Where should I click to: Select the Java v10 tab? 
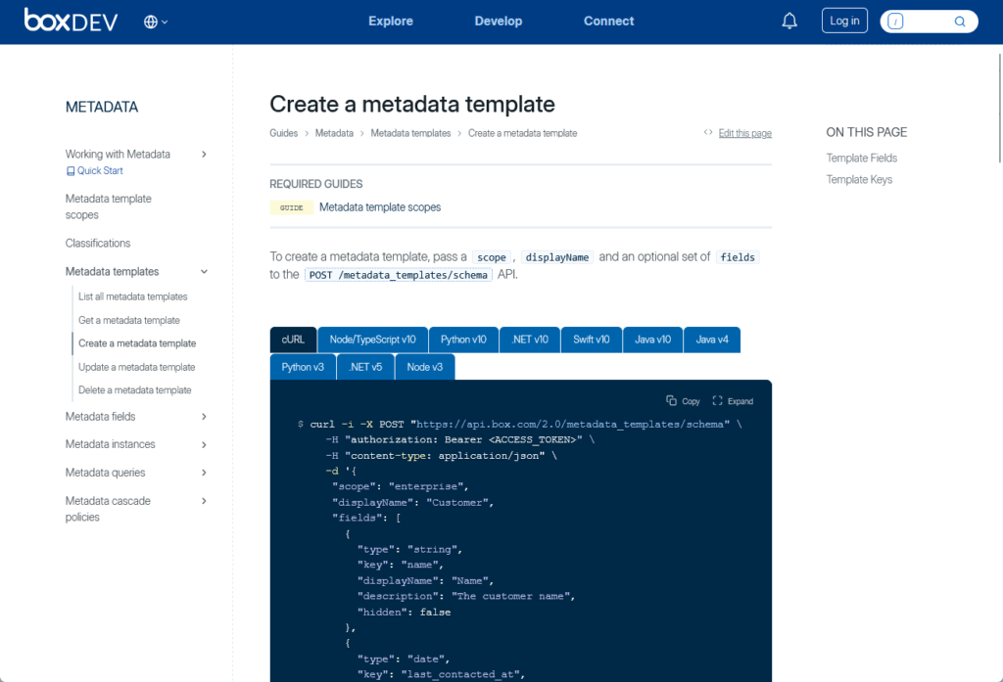click(x=652, y=340)
